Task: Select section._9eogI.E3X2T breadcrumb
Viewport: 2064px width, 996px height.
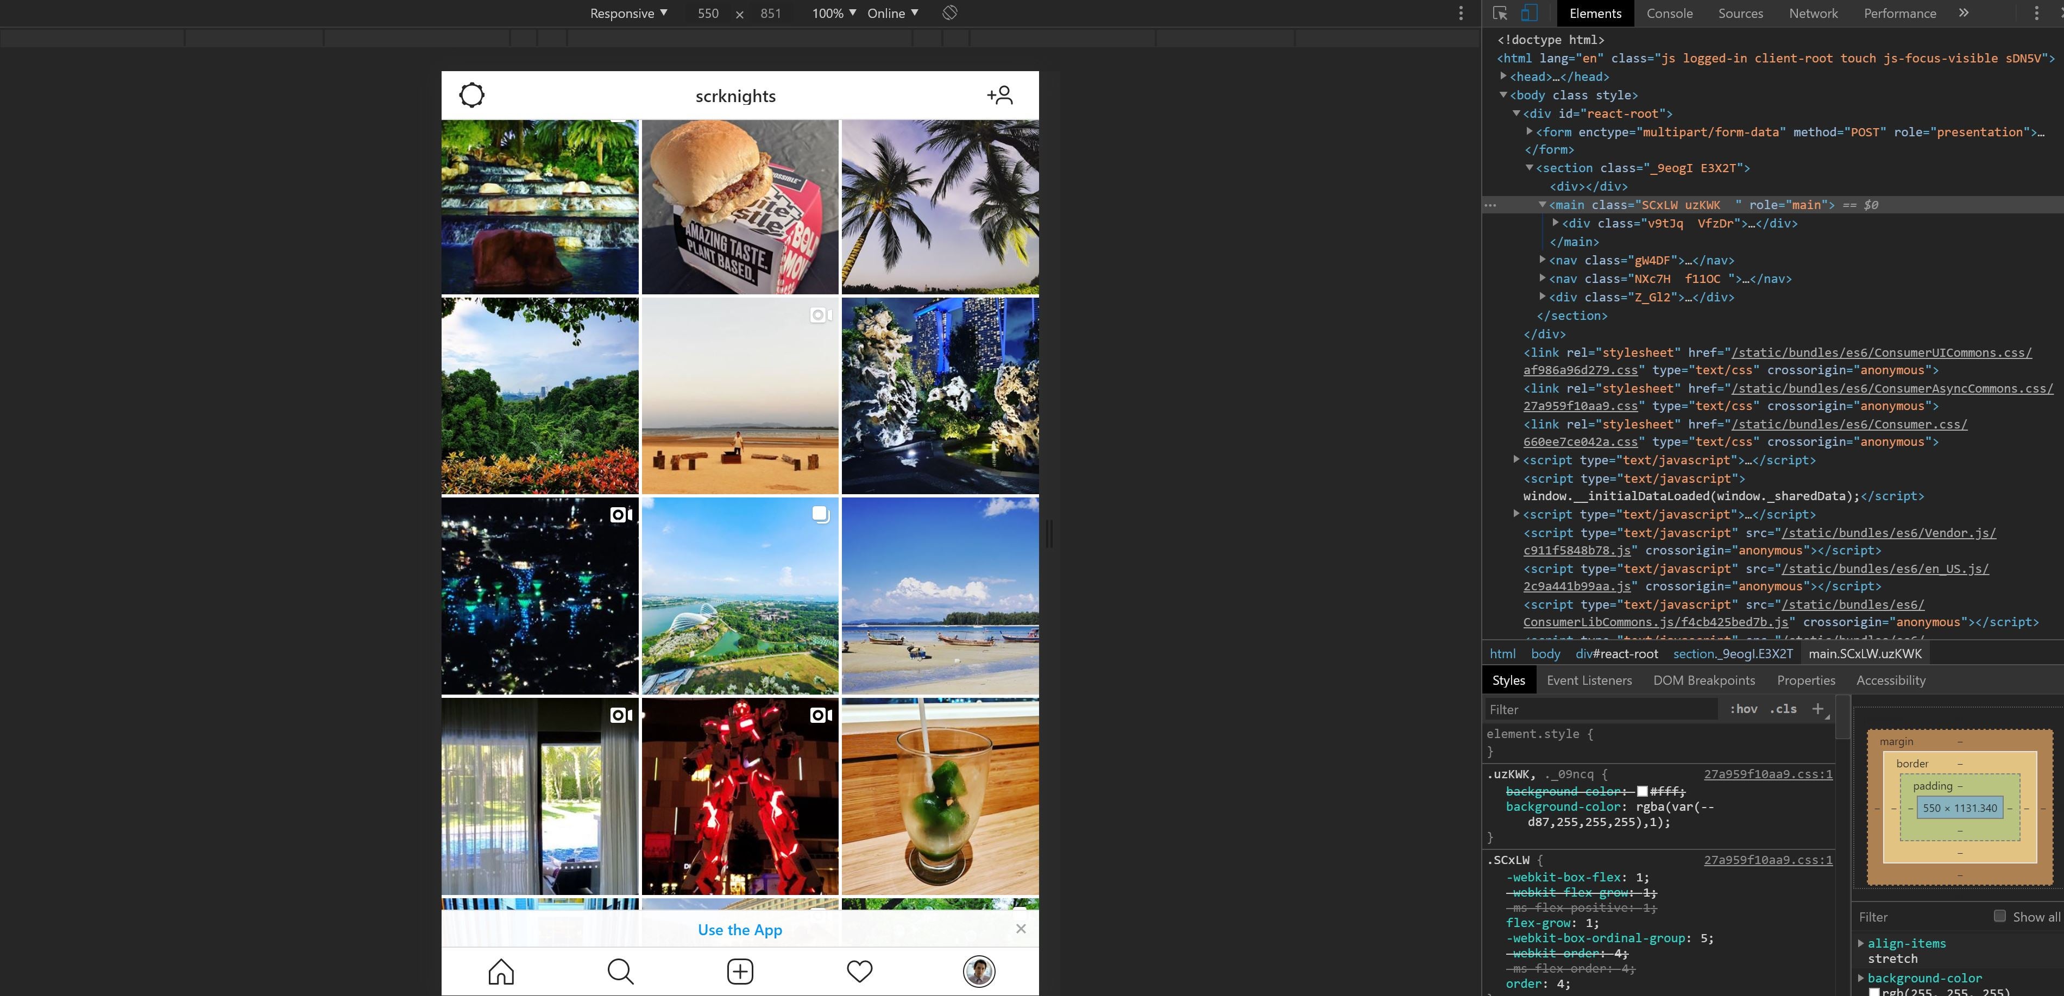Action: [1732, 654]
